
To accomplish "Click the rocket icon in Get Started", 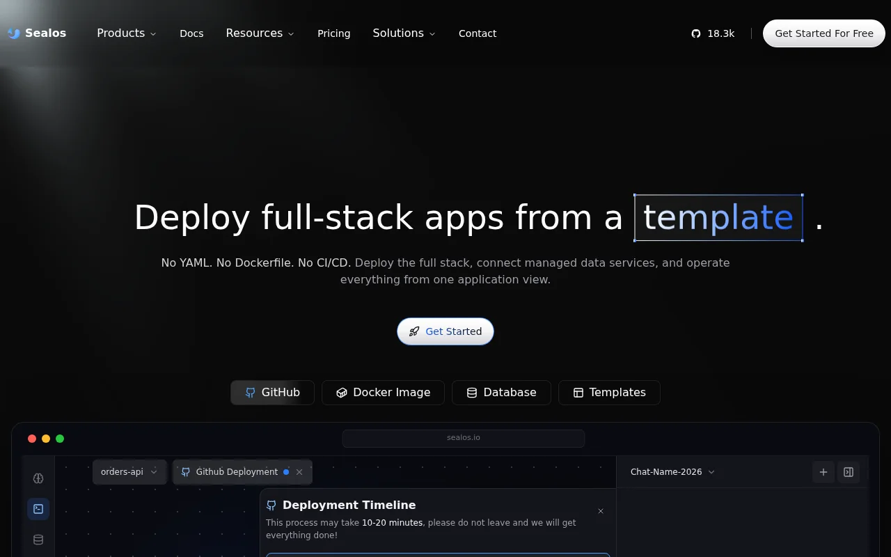I will tap(414, 331).
